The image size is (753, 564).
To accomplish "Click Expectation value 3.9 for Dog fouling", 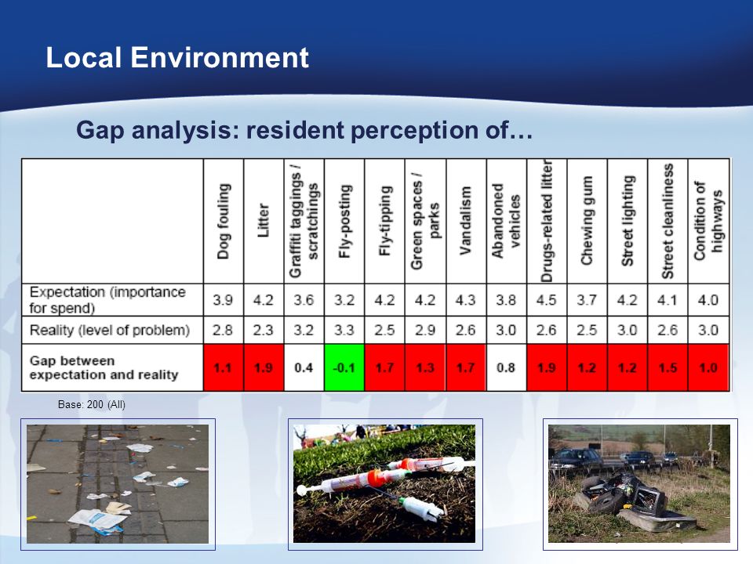I will (x=223, y=300).
